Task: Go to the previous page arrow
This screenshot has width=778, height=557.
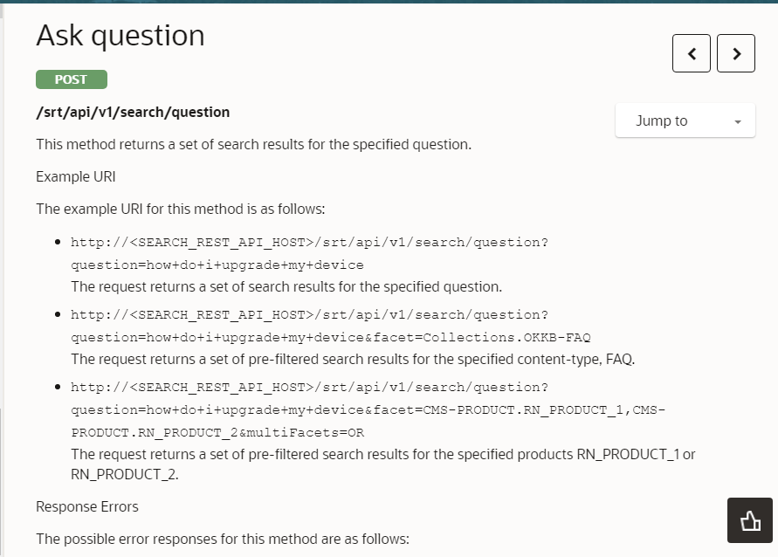Action: 692,54
